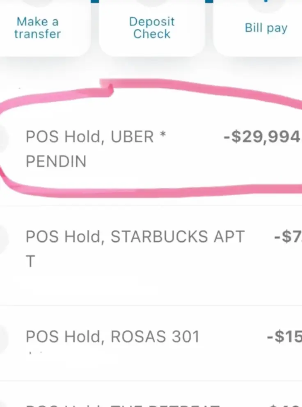Tap the Make a transfer button
This screenshot has height=407, width=302.
37,27
